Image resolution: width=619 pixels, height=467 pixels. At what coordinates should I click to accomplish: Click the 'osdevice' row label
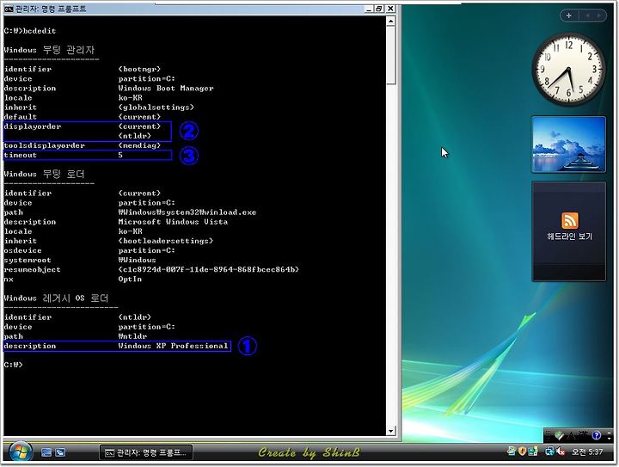click(x=22, y=250)
